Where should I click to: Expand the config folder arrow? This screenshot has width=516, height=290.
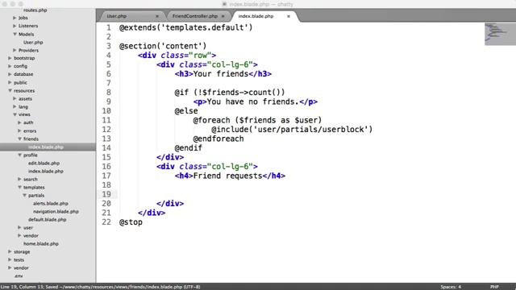click(x=10, y=66)
